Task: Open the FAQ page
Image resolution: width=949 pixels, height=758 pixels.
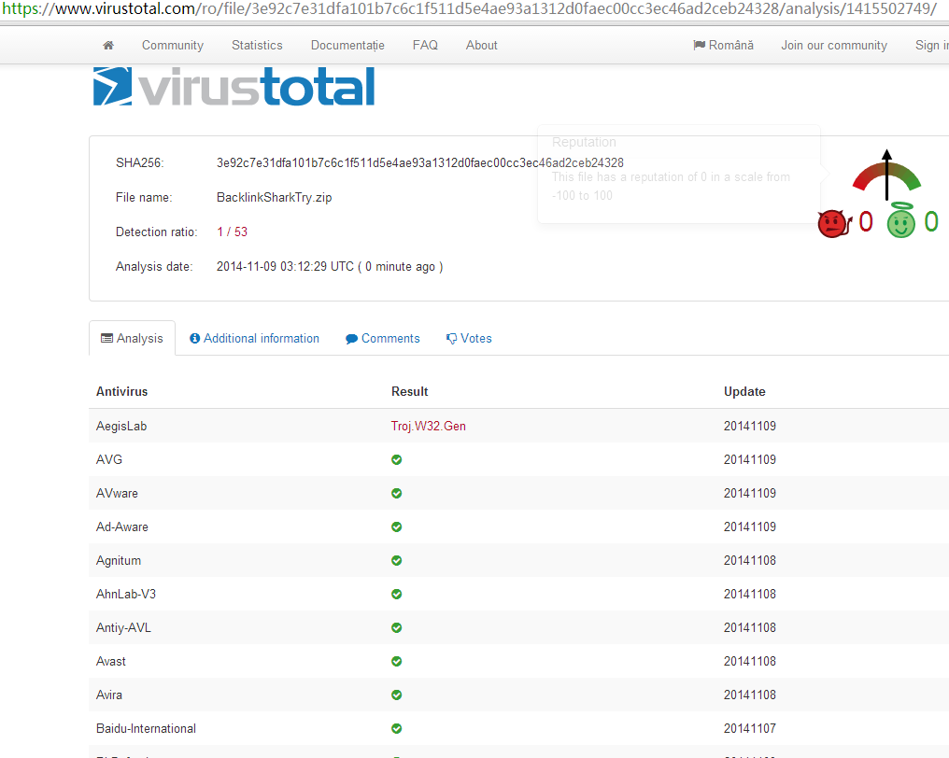Action: tap(425, 46)
